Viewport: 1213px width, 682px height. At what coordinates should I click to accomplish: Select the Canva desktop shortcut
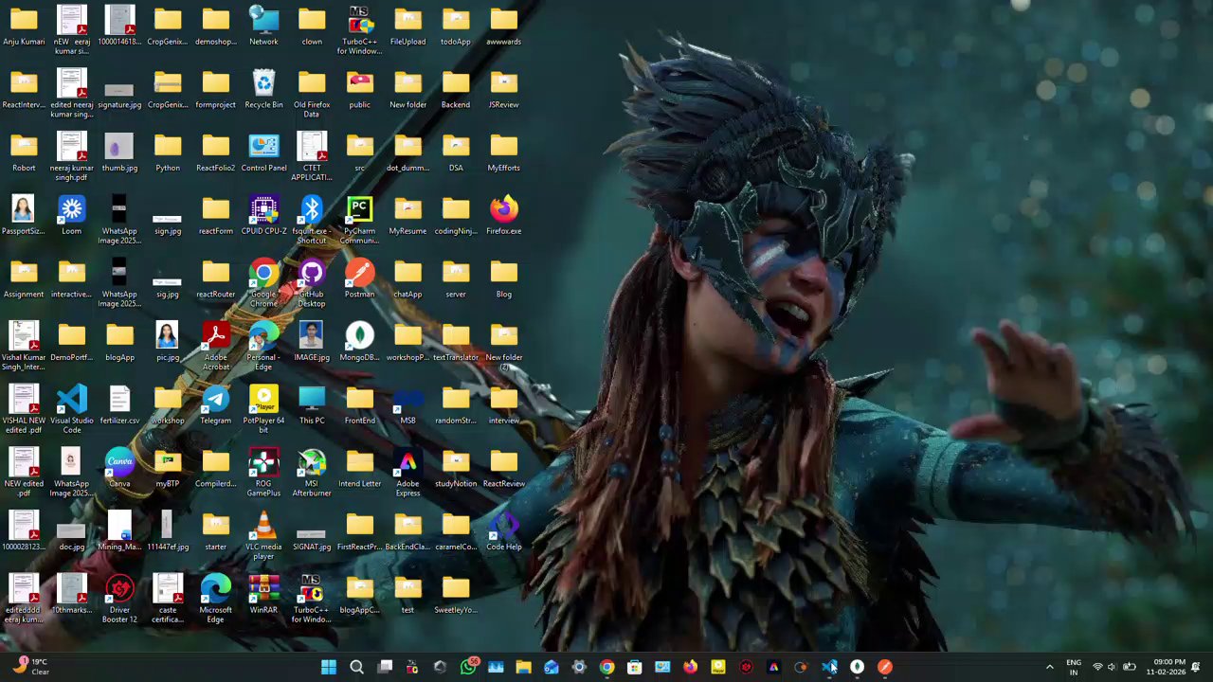pyautogui.click(x=119, y=468)
